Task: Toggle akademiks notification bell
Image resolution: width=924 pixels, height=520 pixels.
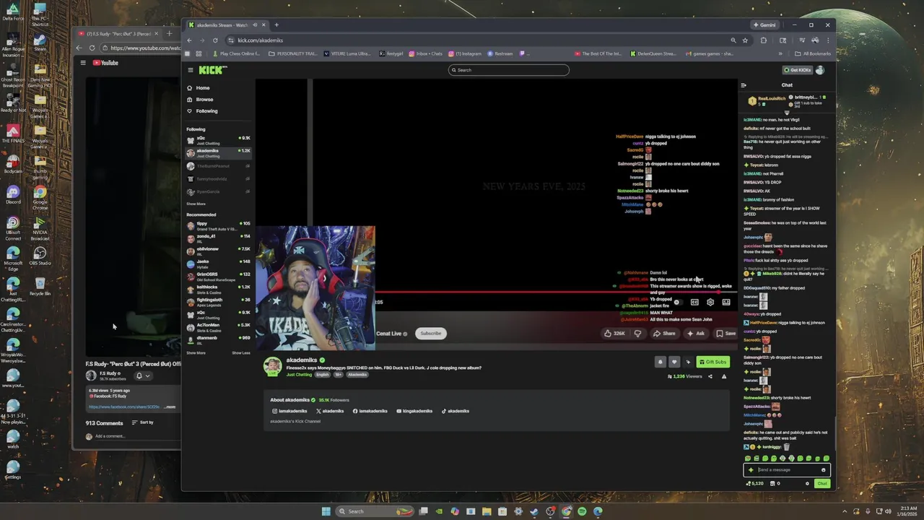Action: coord(660,362)
